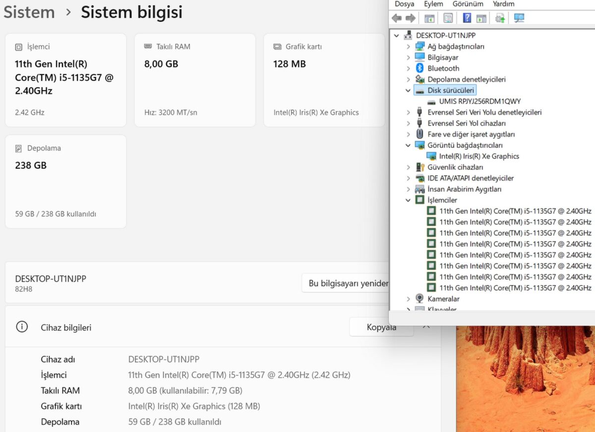This screenshot has width=595, height=432.
Task: Select Kameralar tree label
Action: pos(443,299)
